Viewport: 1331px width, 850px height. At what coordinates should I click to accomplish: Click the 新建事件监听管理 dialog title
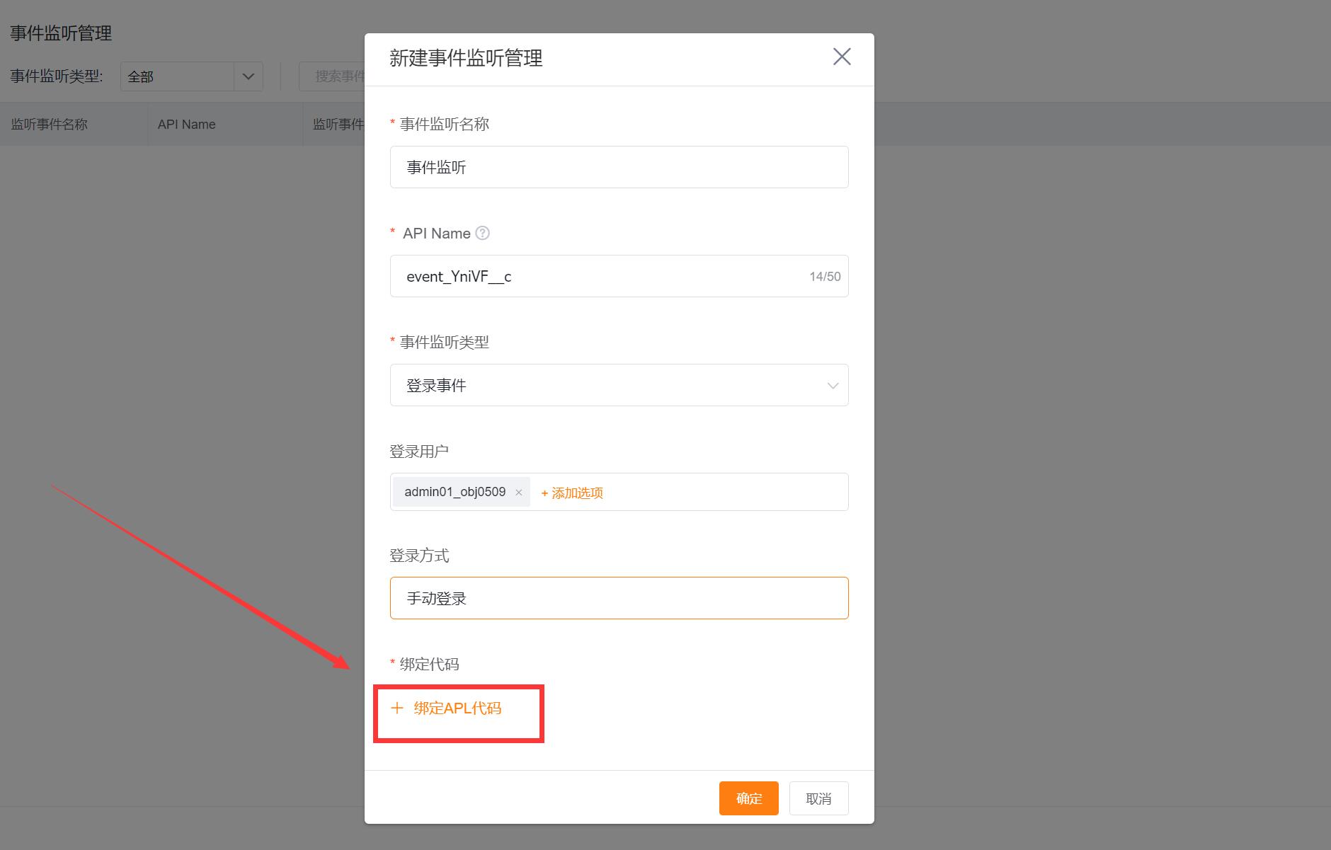466,58
